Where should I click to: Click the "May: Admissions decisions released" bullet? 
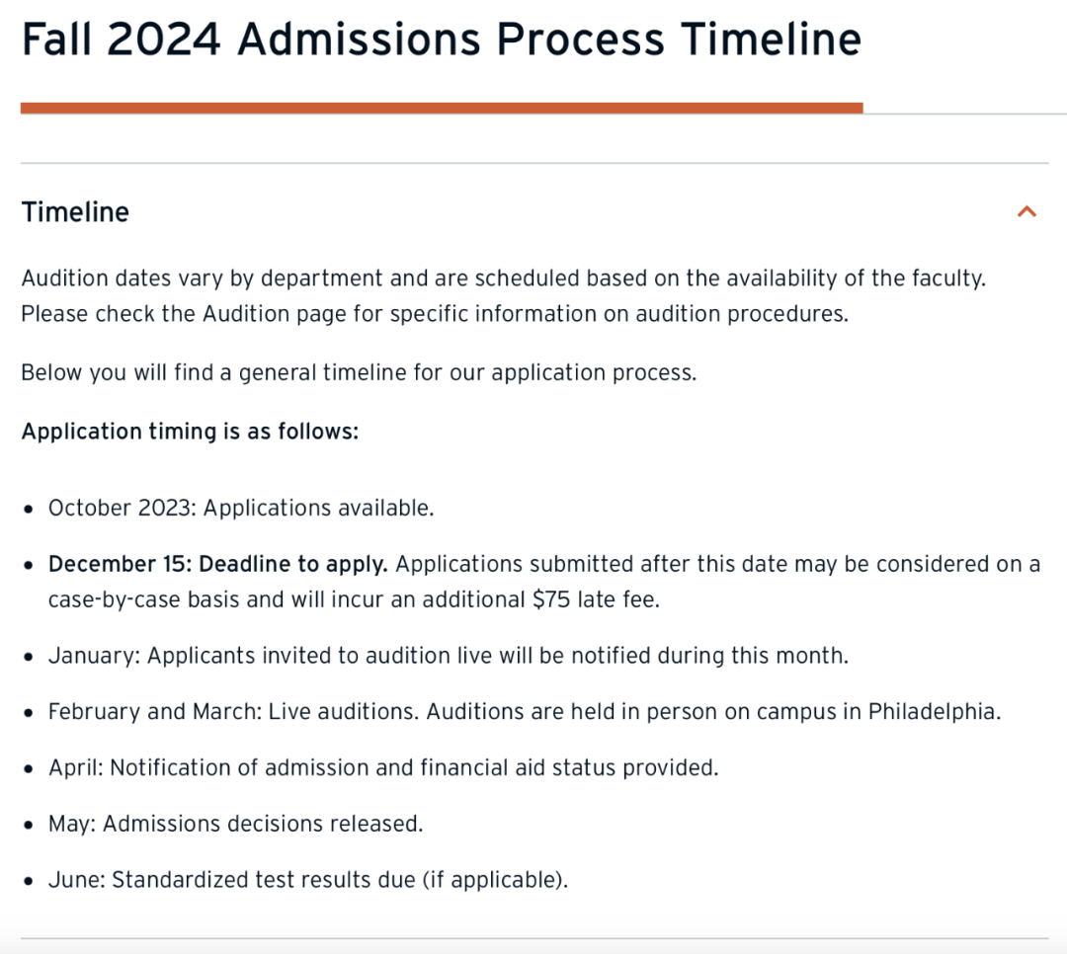(235, 823)
